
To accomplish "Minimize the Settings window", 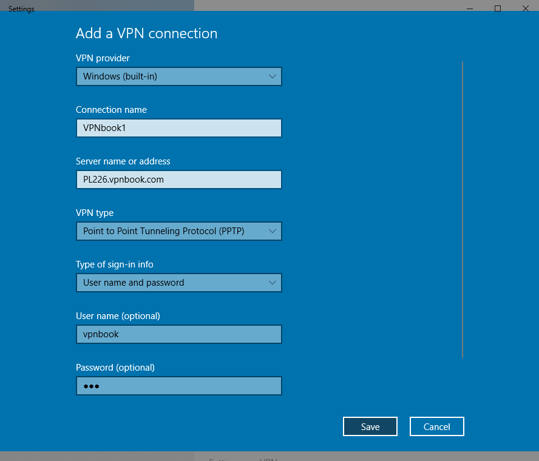I will click(470, 8).
